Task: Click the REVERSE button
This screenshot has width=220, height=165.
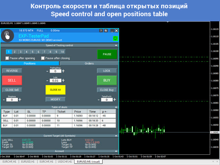Action: pos(12,71)
